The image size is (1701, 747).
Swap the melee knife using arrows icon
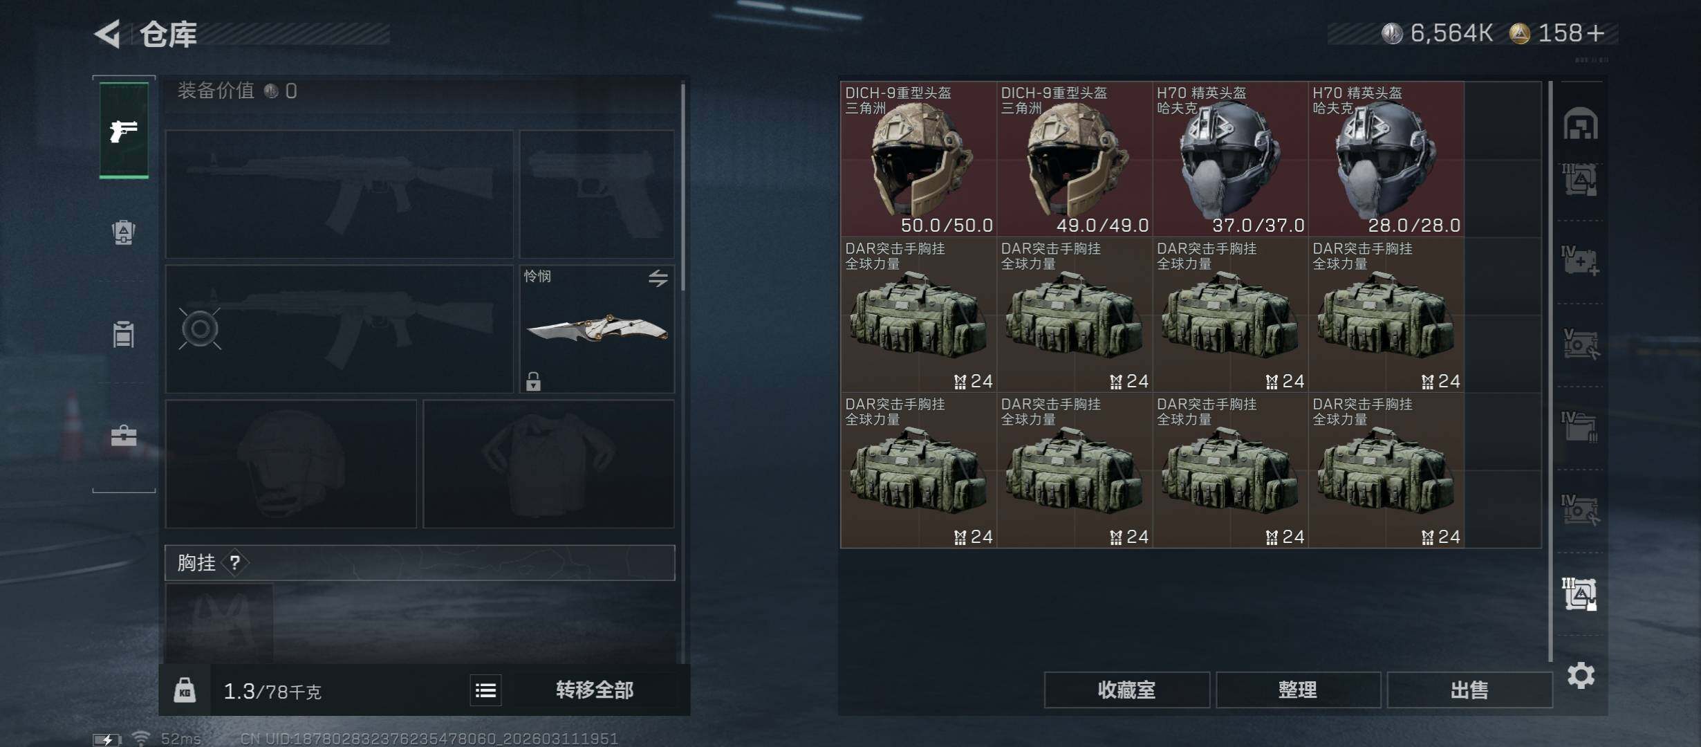[x=658, y=278]
